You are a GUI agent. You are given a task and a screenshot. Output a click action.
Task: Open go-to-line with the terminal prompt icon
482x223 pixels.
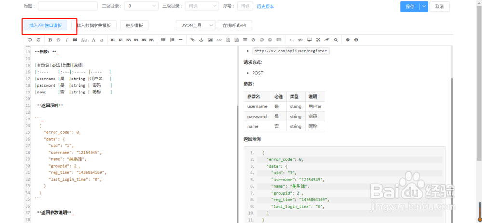292,39
